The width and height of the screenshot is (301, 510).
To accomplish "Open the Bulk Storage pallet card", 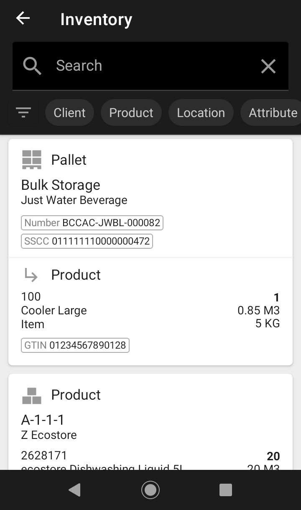I will click(x=150, y=198).
